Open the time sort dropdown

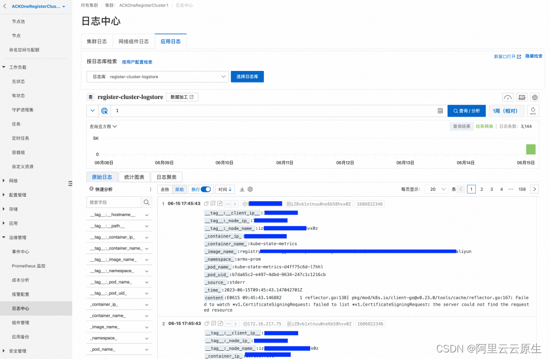(225, 189)
